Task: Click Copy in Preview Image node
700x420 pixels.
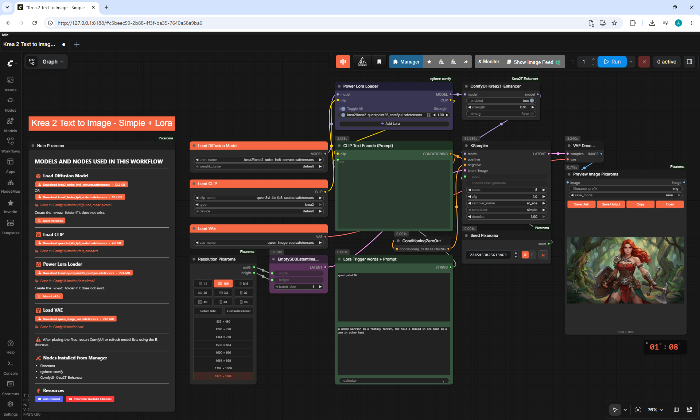Action: click(640, 204)
